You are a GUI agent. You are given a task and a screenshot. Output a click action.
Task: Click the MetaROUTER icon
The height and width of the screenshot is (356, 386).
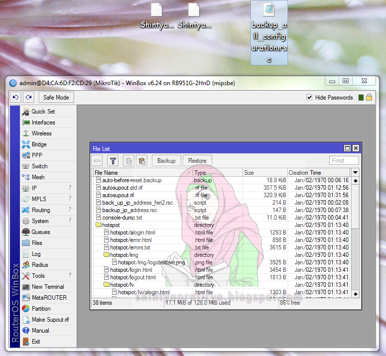26,298
